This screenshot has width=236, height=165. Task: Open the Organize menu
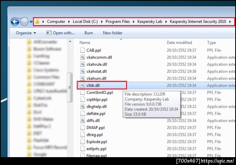coord(26,33)
